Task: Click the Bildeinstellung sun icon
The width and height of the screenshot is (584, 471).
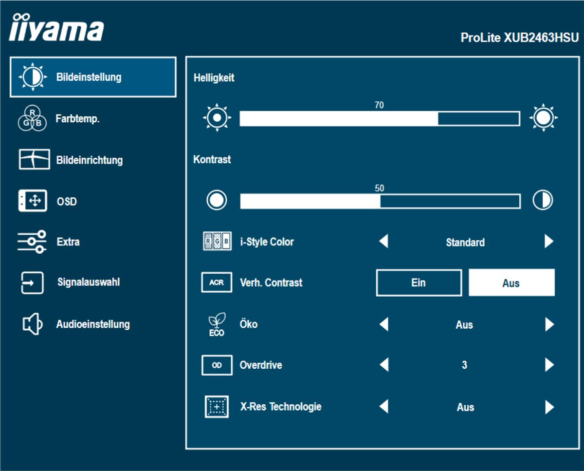Action: (x=33, y=77)
